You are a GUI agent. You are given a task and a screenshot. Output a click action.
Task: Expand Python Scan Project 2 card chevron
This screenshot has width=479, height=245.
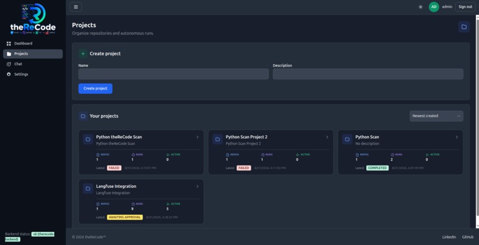pos(327,137)
